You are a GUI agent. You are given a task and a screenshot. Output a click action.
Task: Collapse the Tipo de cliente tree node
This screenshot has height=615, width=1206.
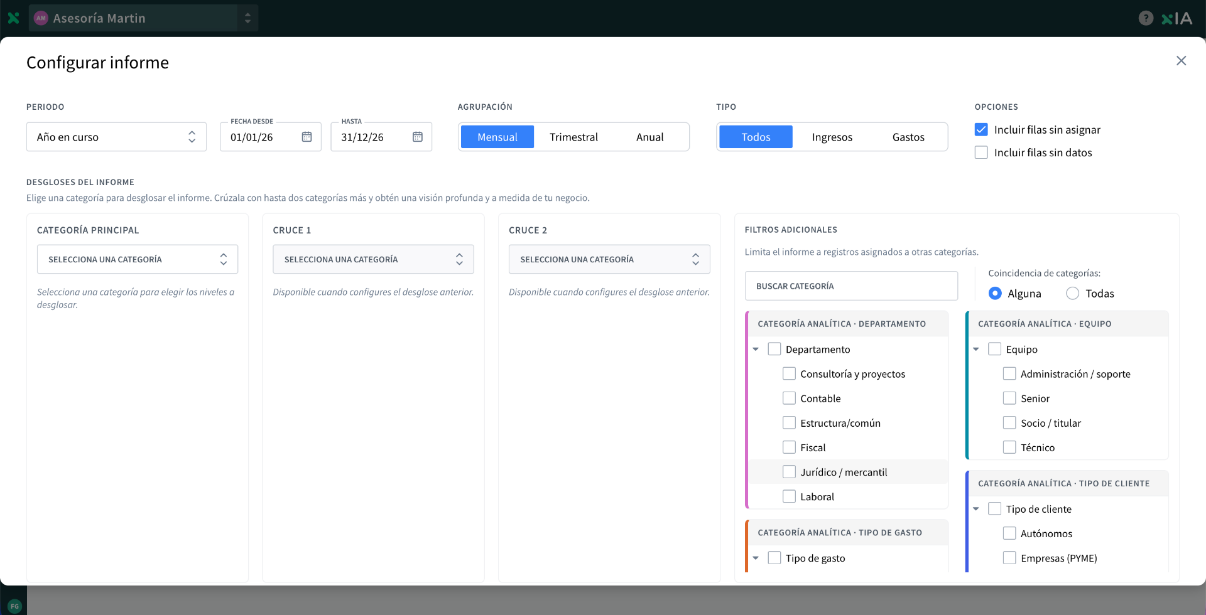[976, 509]
